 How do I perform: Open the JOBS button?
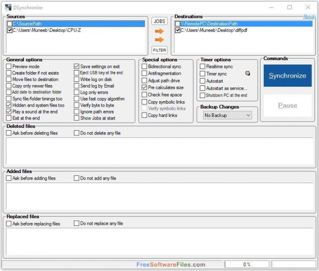click(159, 21)
